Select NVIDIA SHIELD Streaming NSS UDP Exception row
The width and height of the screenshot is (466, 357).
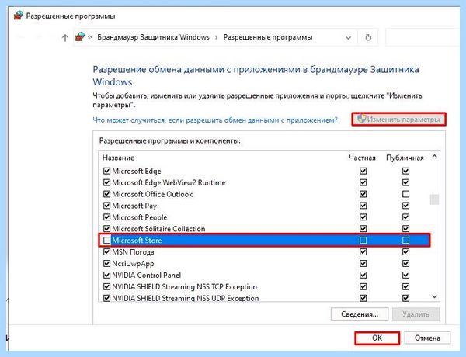pyautogui.click(x=186, y=298)
